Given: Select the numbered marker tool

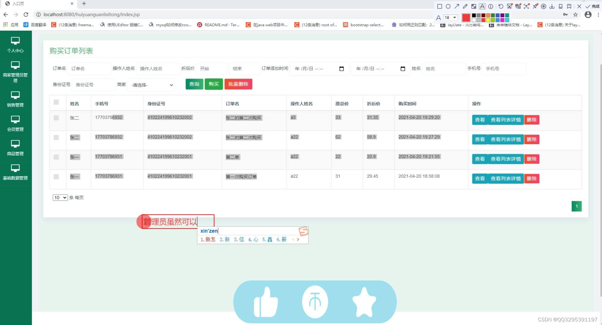Looking at the screenshot, I should click(491, 6).
